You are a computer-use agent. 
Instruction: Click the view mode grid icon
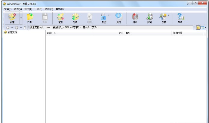203,28
